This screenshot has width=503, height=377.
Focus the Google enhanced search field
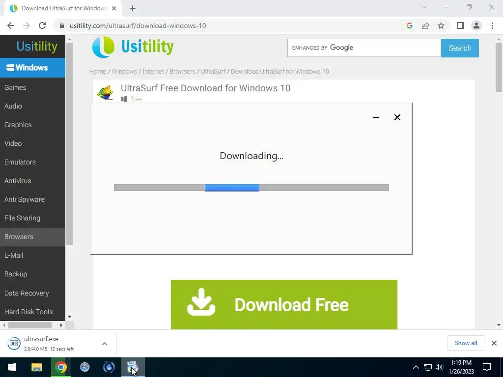(364, 48)
